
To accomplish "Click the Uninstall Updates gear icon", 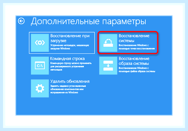I will point(40,88).
